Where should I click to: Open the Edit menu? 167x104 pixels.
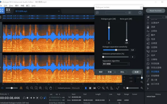click(x=5, y=6)
